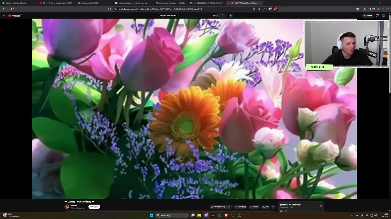Toggle browser sidebar panel icon
Screen dimensions: 391x219
(369, 9)
